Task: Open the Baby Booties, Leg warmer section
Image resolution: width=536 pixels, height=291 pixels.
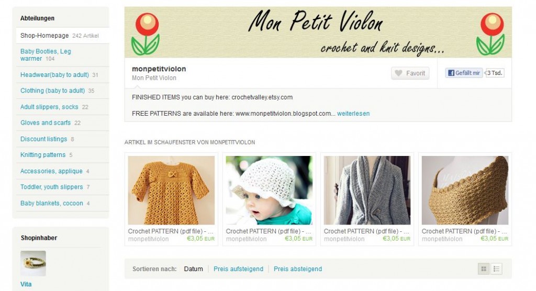Action: [x=46, y=55]
